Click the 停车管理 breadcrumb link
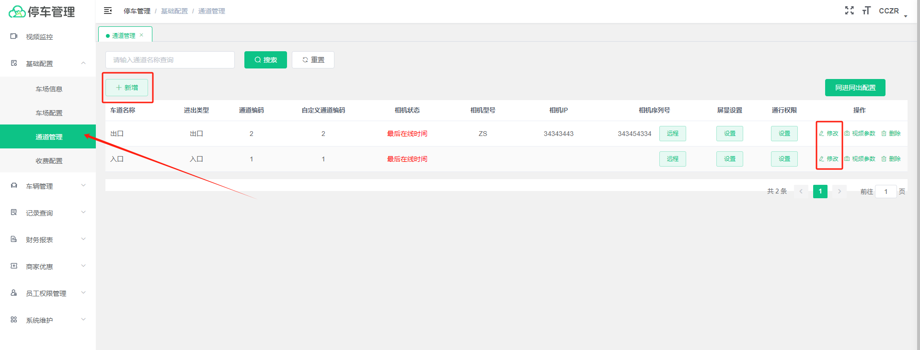The width and height of the screenshot is (920, 350). click(x=137, y=11)
